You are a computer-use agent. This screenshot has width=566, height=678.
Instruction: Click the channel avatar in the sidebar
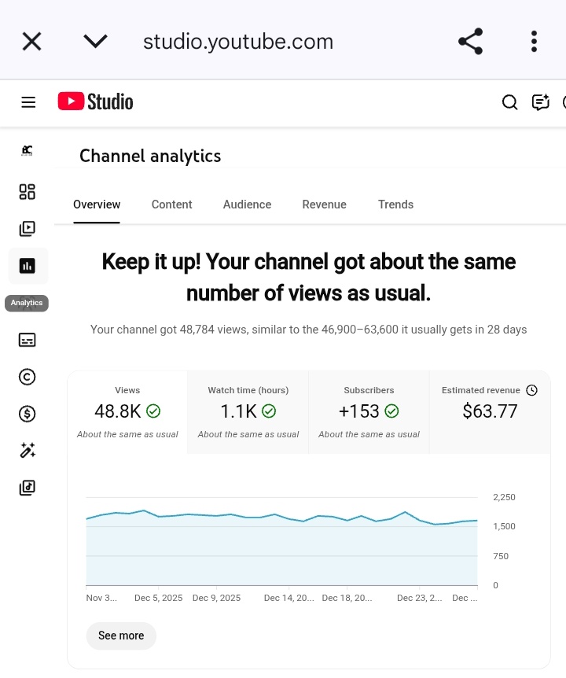point(28,150)
